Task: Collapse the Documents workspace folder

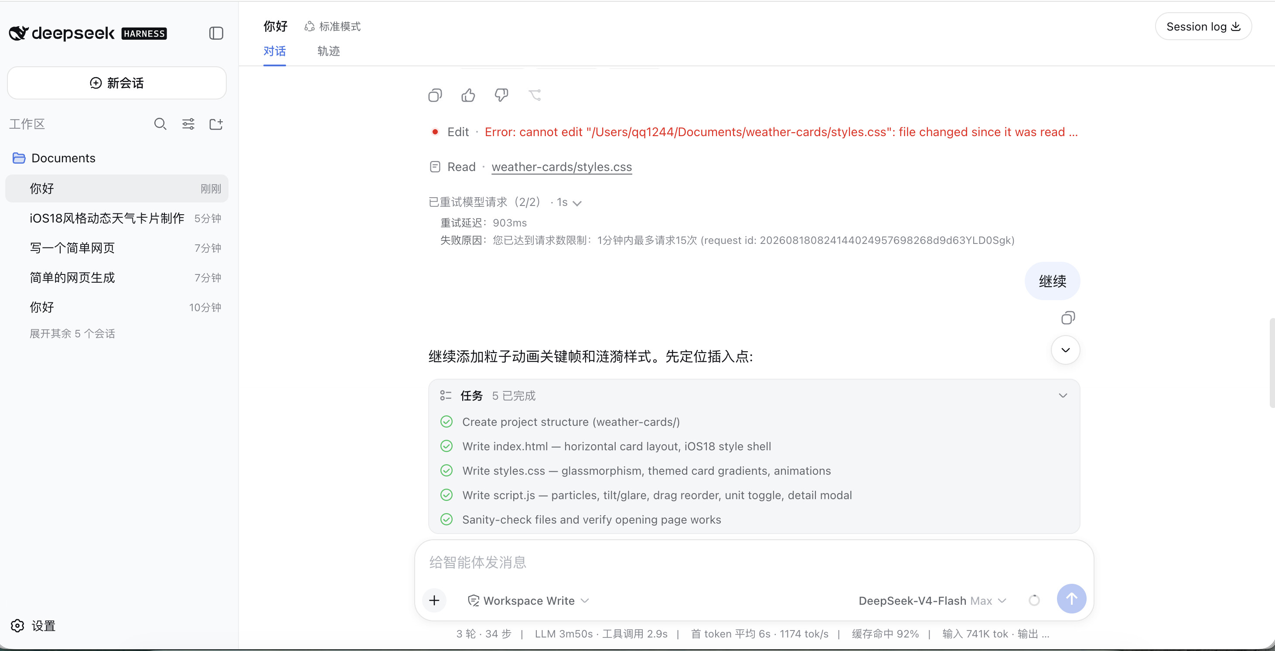Action: (54, 158)
